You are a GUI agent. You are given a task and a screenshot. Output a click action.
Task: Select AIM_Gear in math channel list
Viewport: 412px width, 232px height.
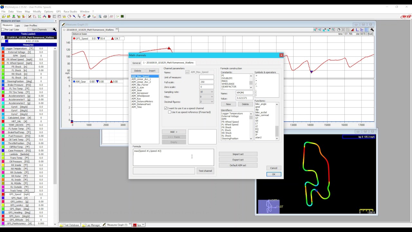click(x=137, y=90)
